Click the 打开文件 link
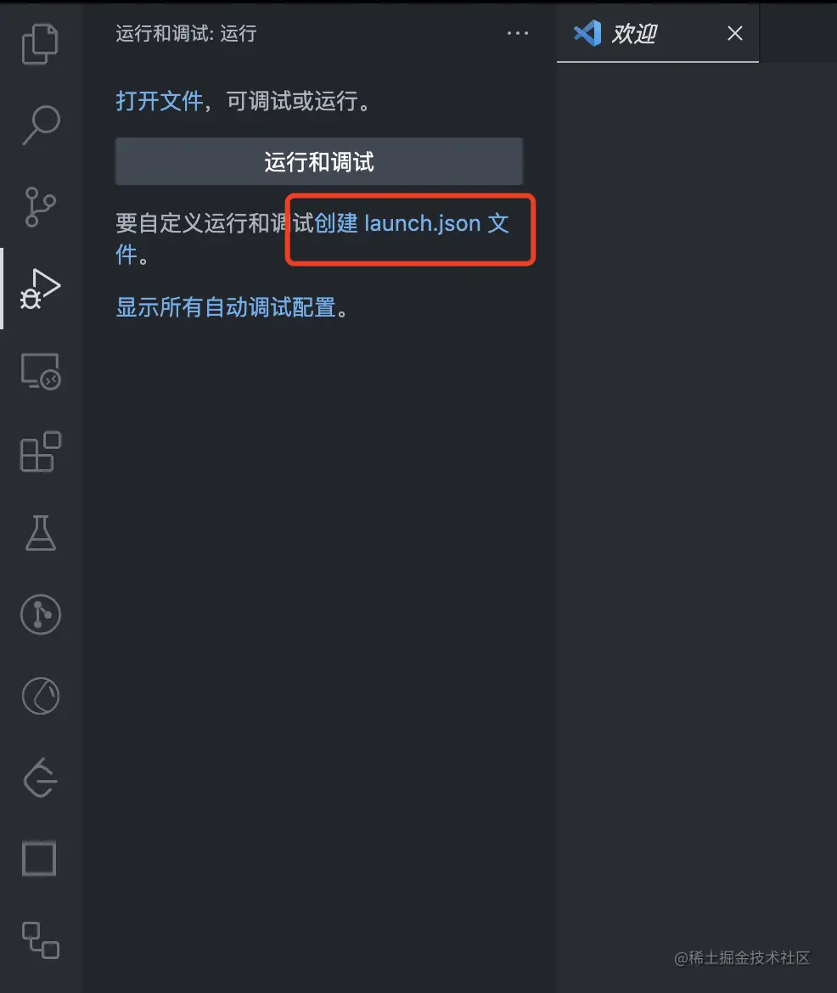This screenshot has height=993, width=837. click(159, 101)
